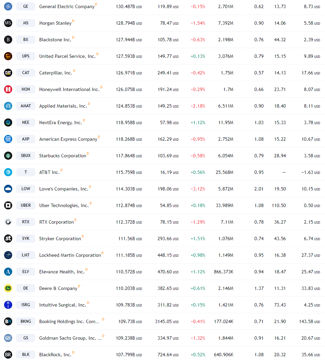Open the GE ticker symbol
Screen dimensions: 325x362
pyautogui.click(x=26, y=6)
